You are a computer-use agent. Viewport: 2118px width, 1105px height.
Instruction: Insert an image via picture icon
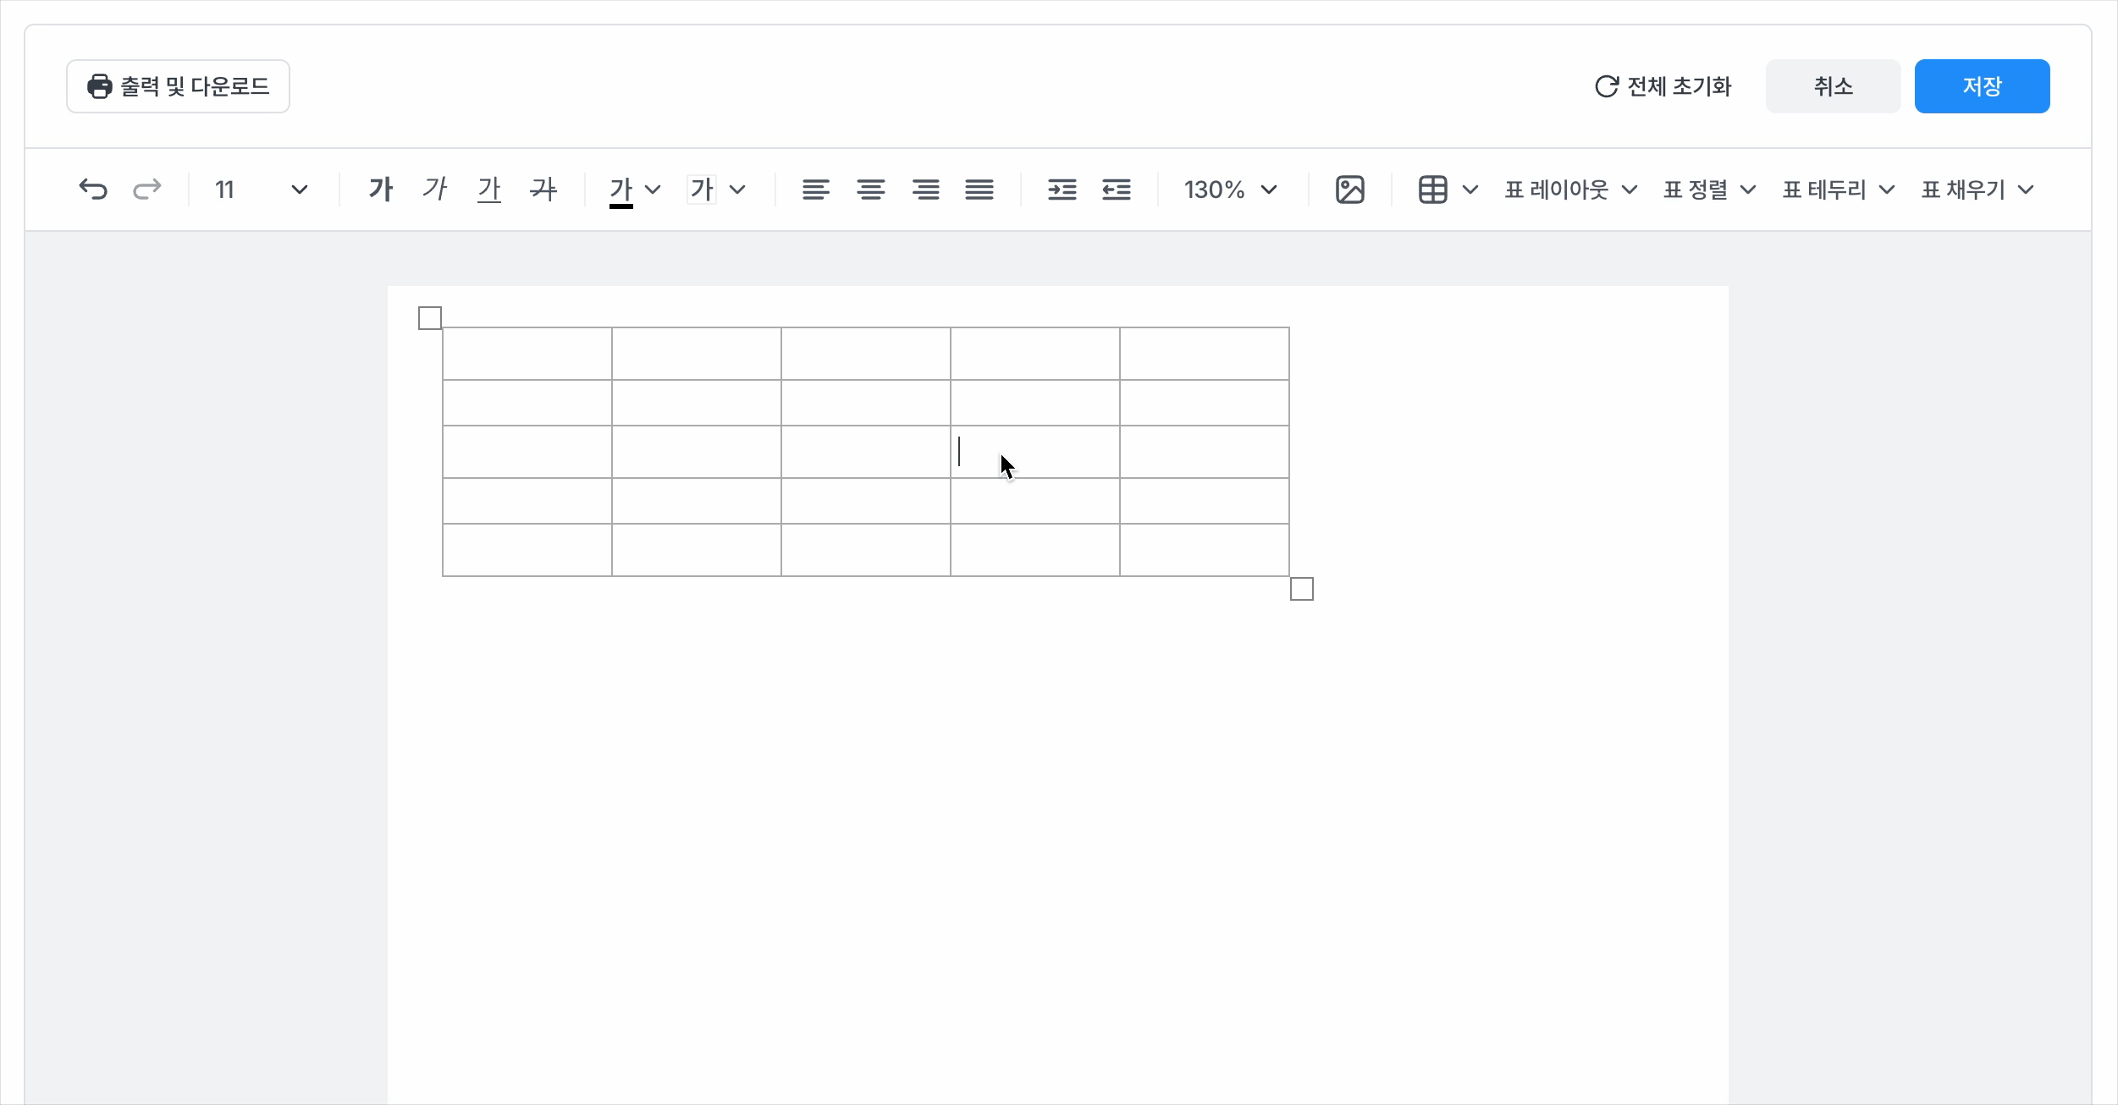(x=1349, y=190)
